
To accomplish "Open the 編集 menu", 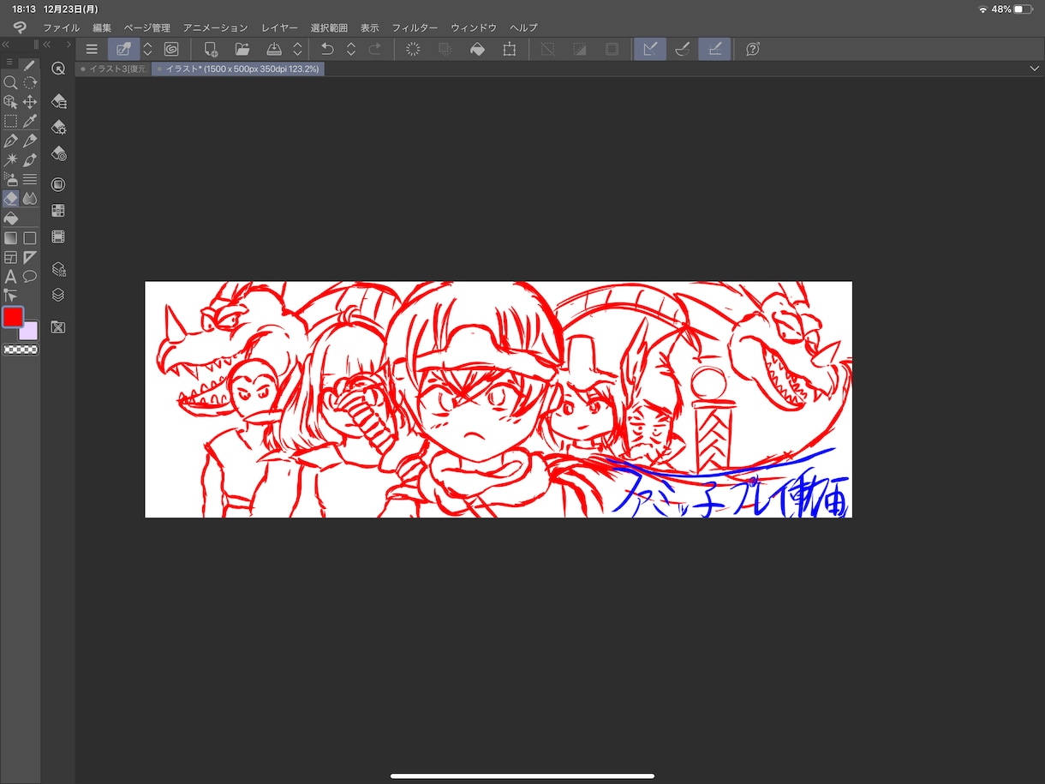I will 102,28.
